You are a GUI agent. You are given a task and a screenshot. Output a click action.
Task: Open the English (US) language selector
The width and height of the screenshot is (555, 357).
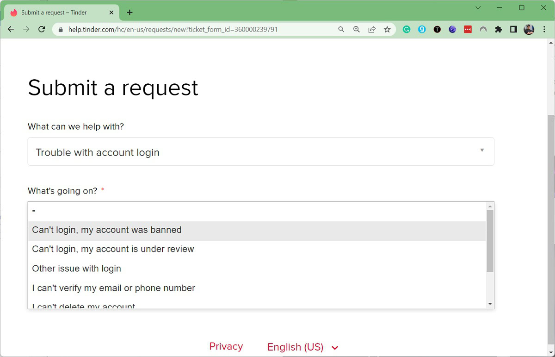pyautogui.click(x=302, y=347)
